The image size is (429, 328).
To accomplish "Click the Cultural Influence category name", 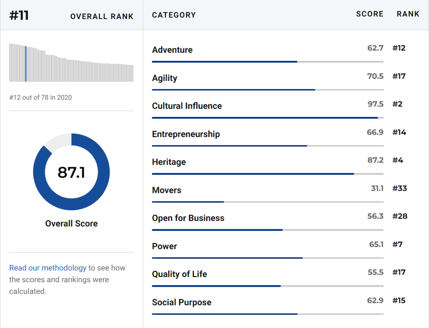I will click(x=187, y=106).
